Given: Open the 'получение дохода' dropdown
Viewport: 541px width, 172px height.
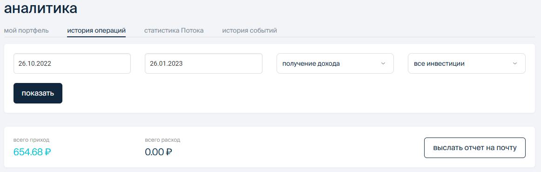Looking at the screenshot, I should 335,63.
